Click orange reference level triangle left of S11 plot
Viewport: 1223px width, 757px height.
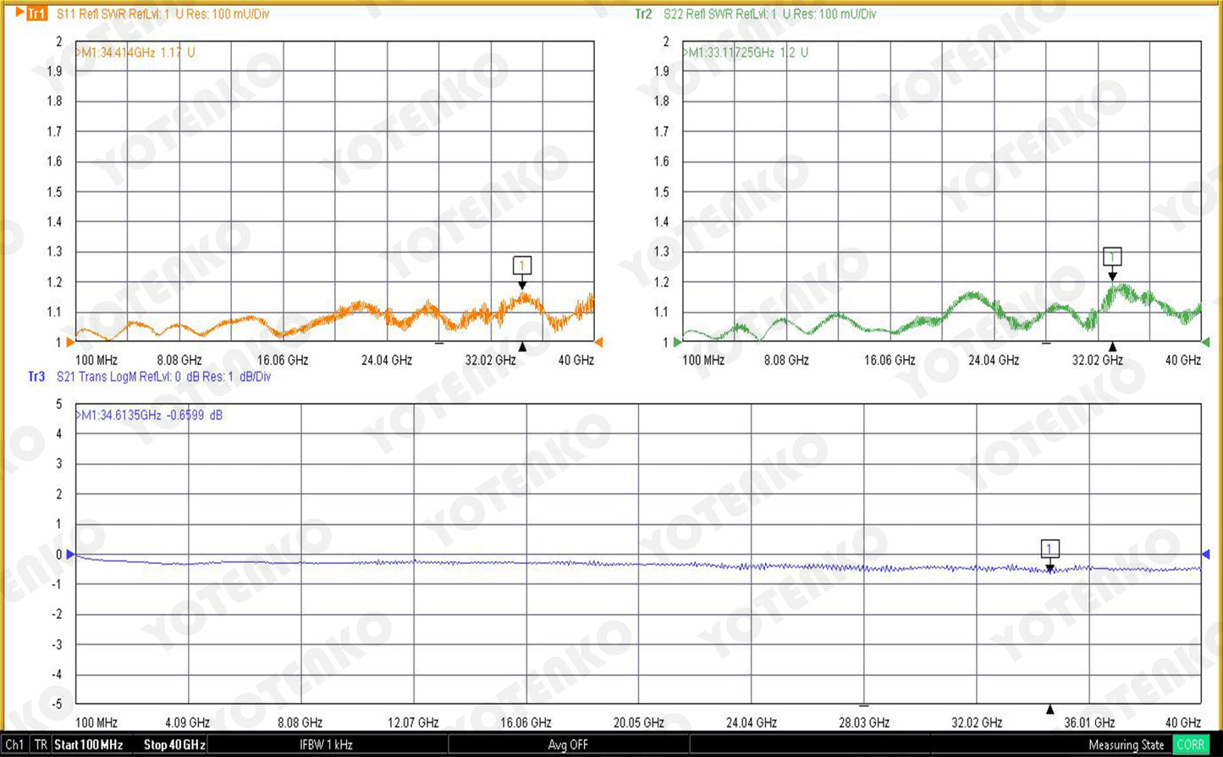[69, 342]
